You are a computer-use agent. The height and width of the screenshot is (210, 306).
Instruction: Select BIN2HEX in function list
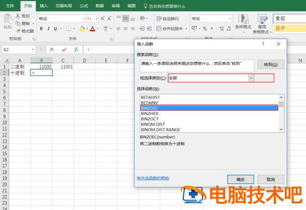(209, 113)
